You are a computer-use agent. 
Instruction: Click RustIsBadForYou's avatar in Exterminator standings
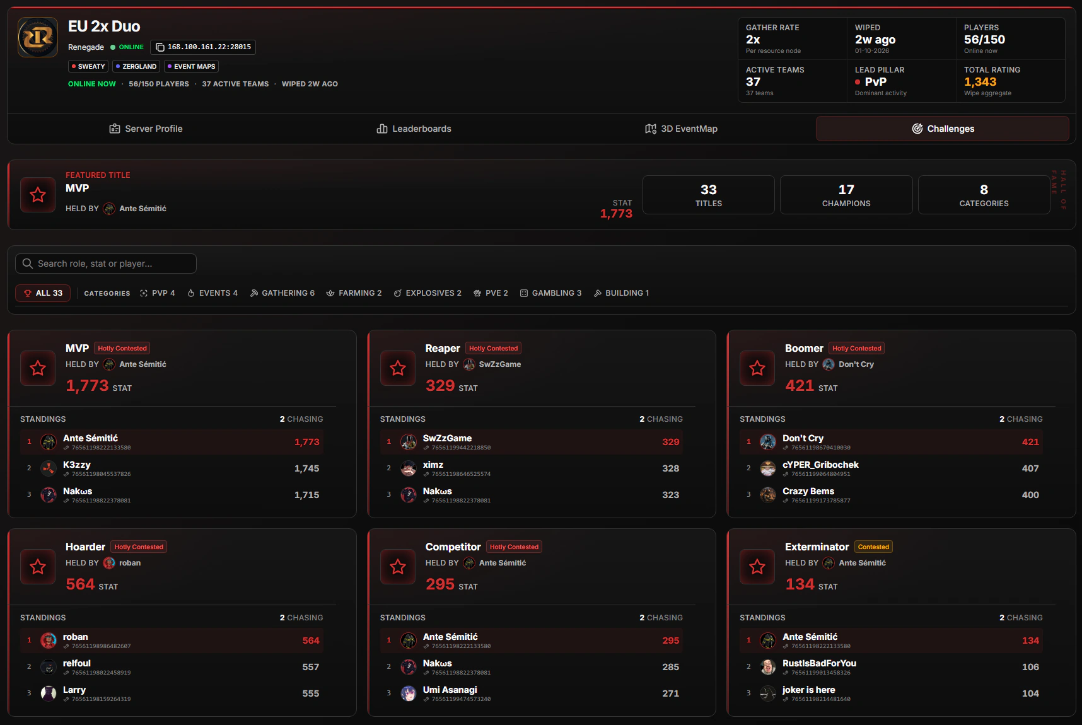(x=768, y=667)
